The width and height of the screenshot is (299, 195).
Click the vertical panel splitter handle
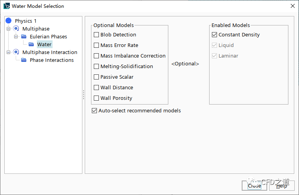[x=84, y=95]
